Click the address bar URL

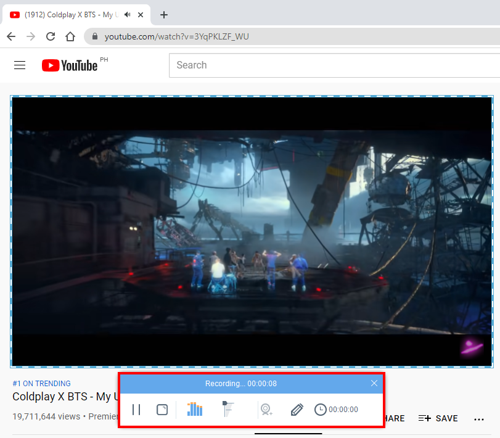coord(177,36)
